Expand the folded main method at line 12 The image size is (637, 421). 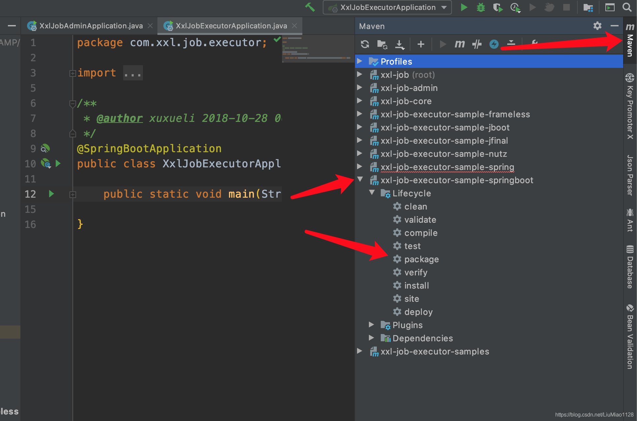click(72, 194)
